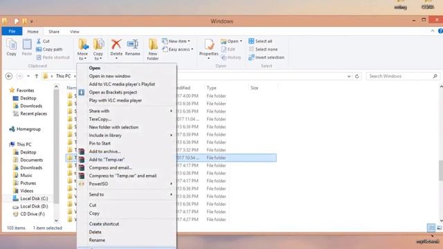Open Quick Access Toolbar customize dropdown
The image size is (443, 249).
[x=32, y=21]
